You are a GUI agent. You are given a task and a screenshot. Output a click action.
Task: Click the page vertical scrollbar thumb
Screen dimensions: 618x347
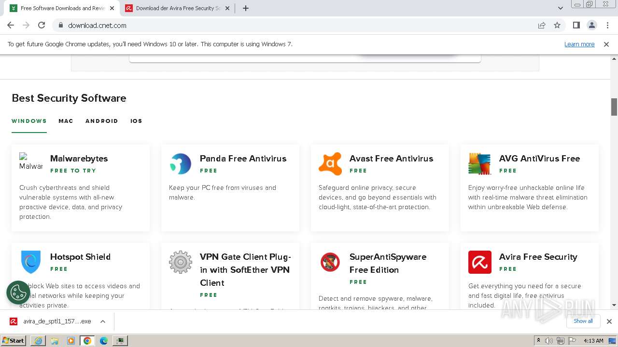point(614,107)
